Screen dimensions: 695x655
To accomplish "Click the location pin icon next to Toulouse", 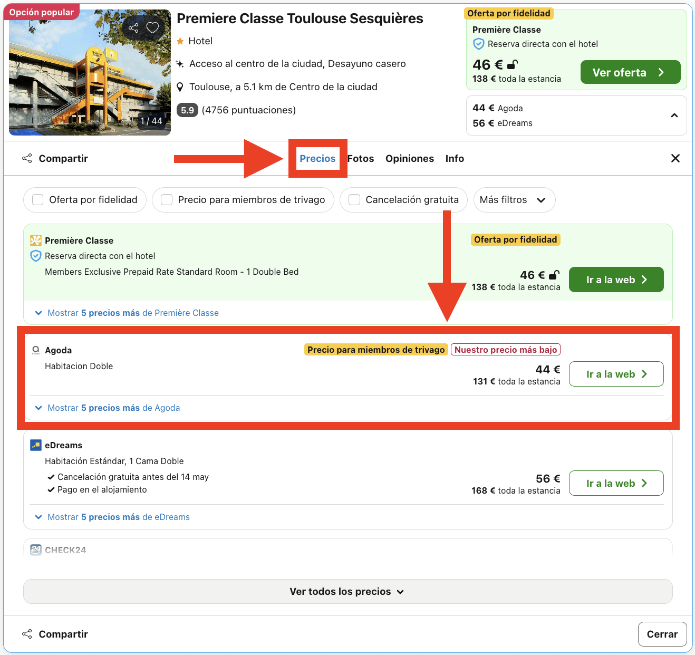I will tap(181, 86).
